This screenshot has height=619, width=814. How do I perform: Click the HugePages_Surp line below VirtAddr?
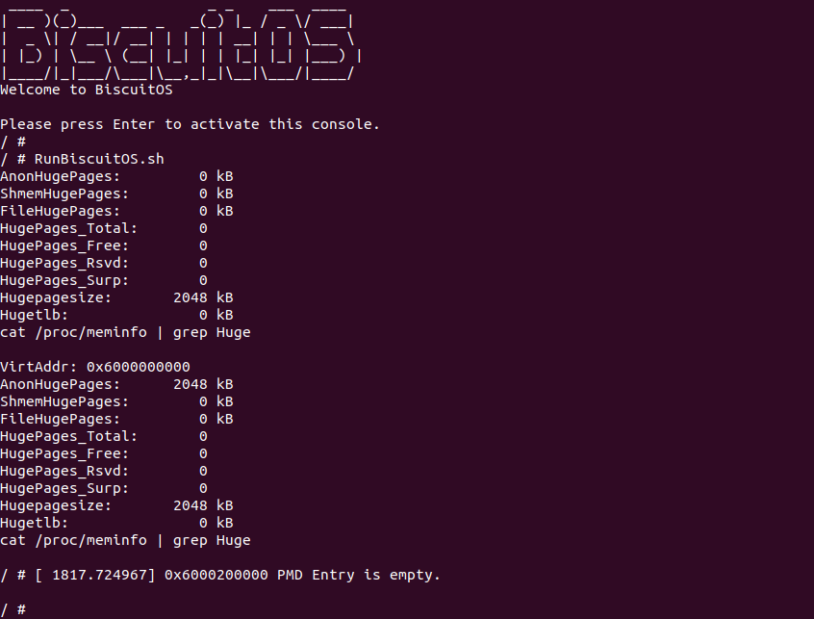pos(103,488)
